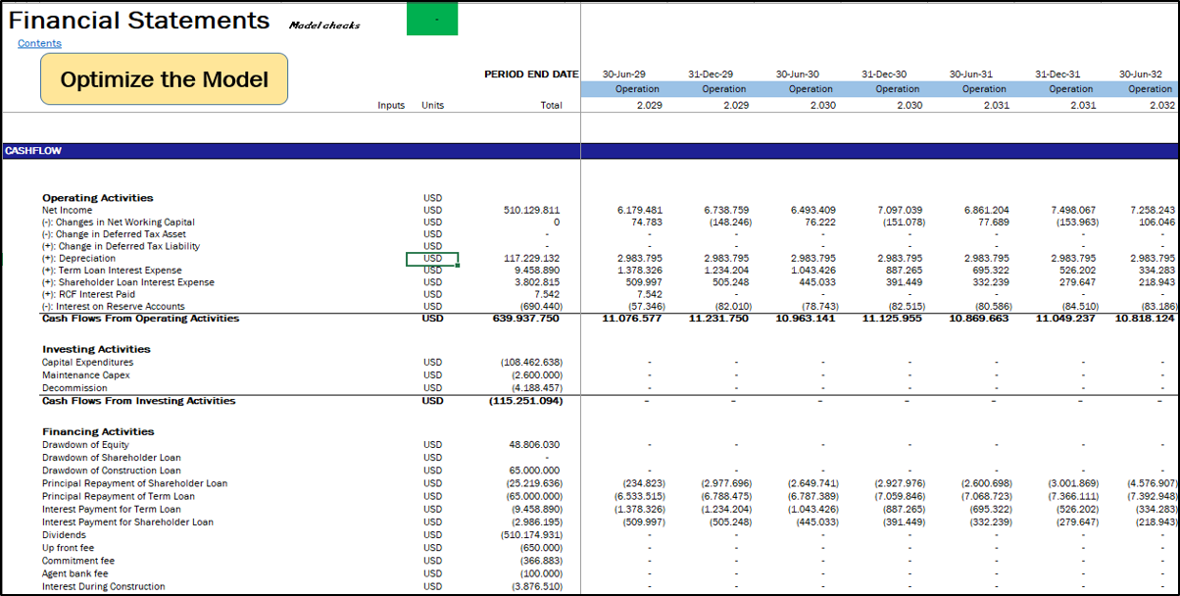This screenshot has width=1180, height=596.
Task: Click the Change in Deferred Tax Asset label
Action: point(114,234)
